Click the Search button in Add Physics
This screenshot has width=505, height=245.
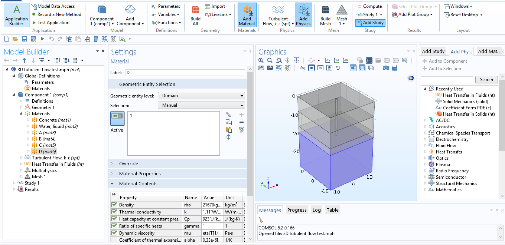486,80
